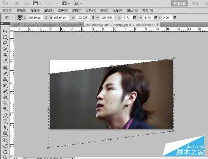Select the Crop tool
The image size is (208, 159).
(x=5, y=55)
